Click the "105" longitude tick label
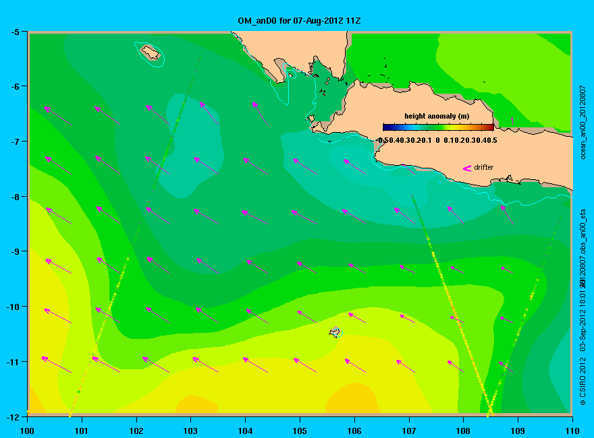The width and height of the screenshot is (594, 438). coord(300,431)
